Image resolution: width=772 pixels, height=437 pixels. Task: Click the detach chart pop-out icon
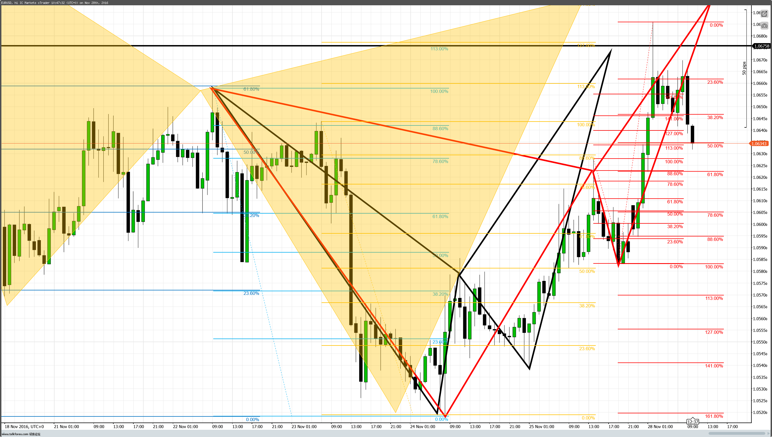764,14
